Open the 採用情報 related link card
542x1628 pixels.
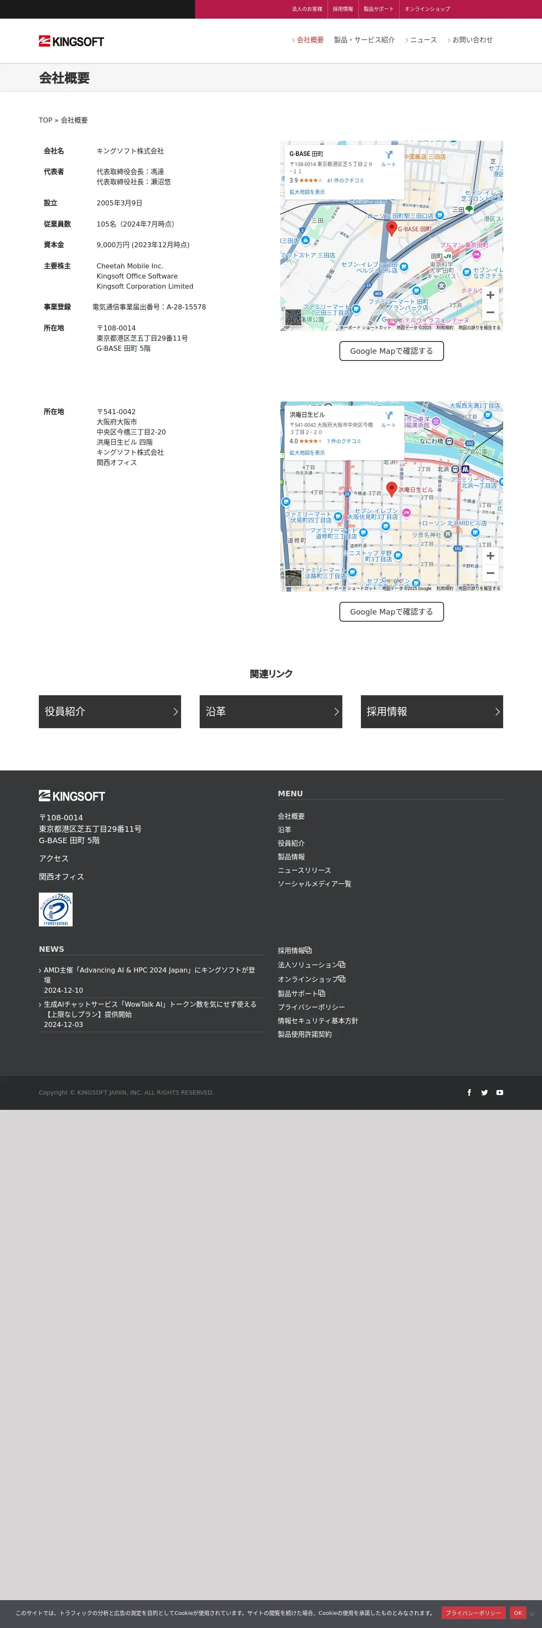(431, 712)
